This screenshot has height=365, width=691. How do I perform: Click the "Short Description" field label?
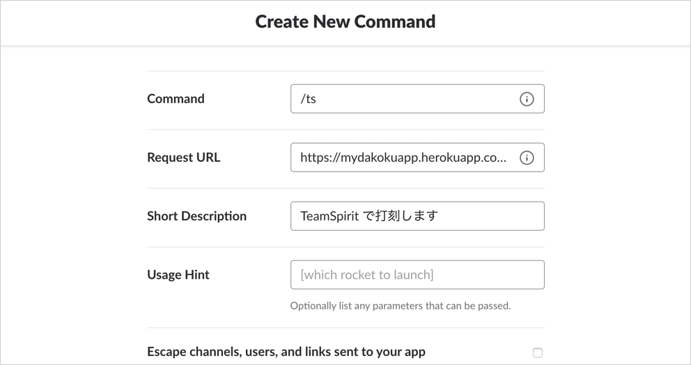[x=196, y=216]
